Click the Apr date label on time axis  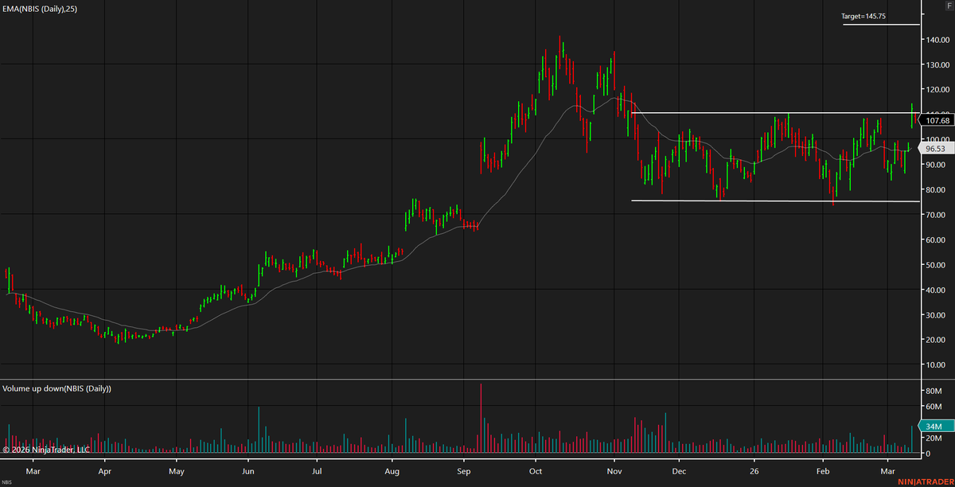click(104, 470)
